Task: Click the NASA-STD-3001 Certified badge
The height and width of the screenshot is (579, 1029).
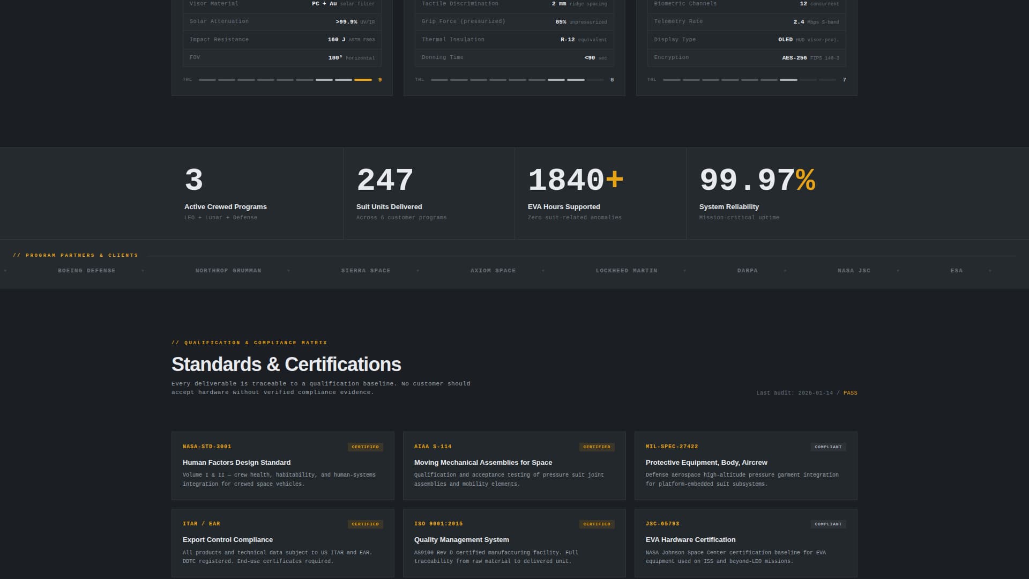Action: click(365, 447)
